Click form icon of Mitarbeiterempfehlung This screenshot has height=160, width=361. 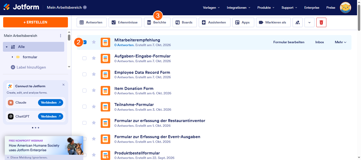(x=105, y=42)
